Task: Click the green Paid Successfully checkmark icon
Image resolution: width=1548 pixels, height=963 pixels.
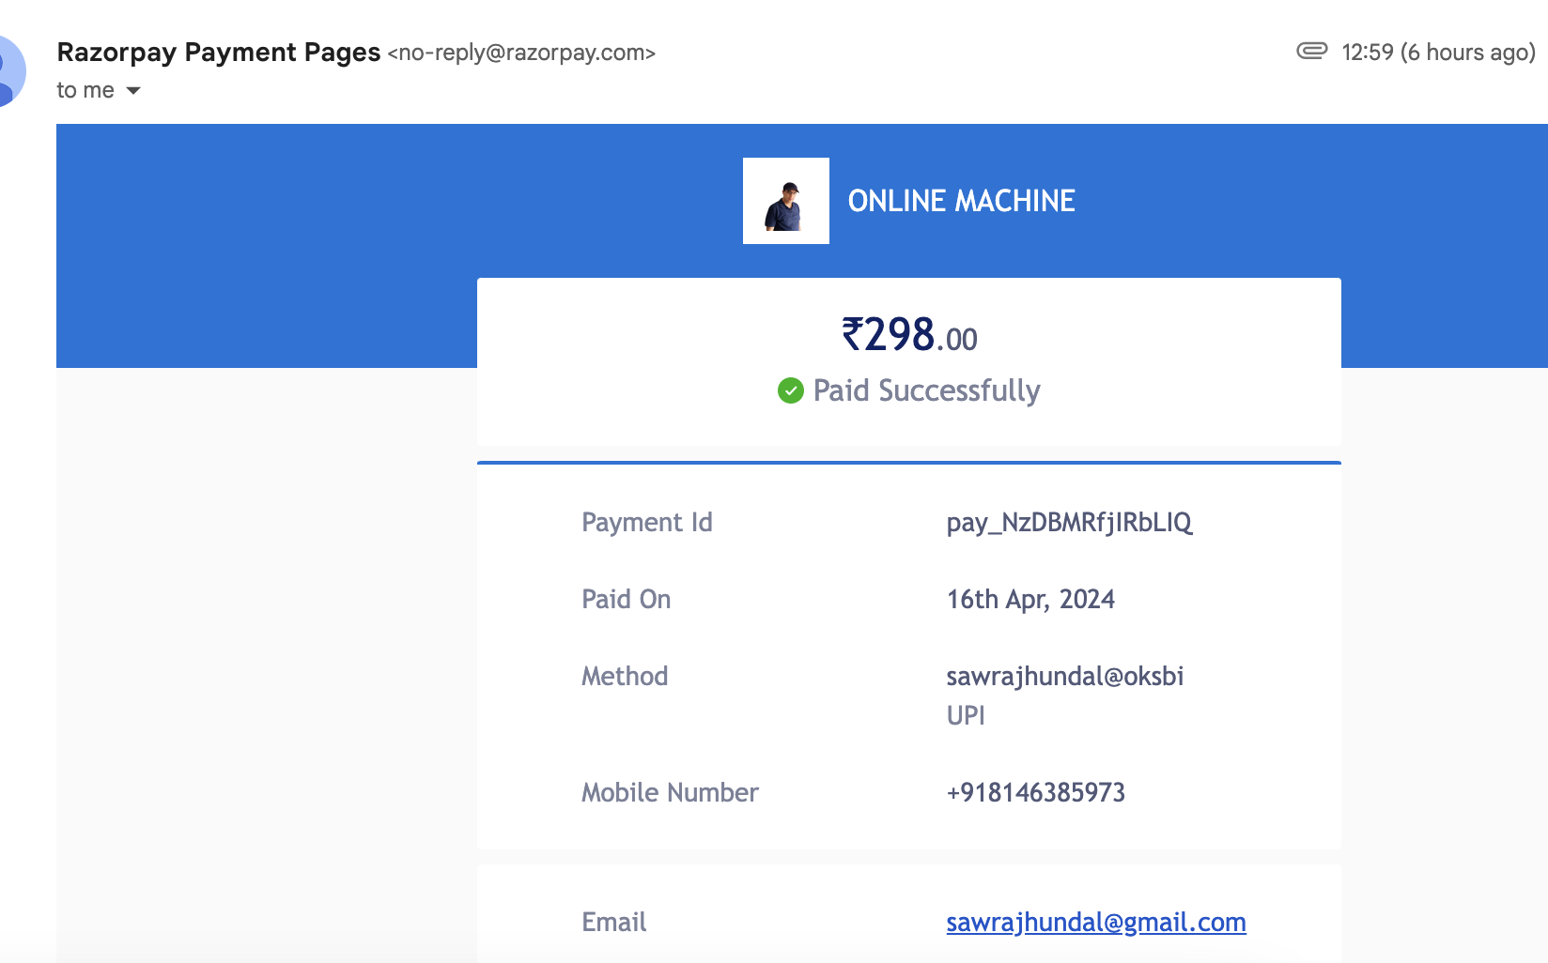Action: coord(791,390)
